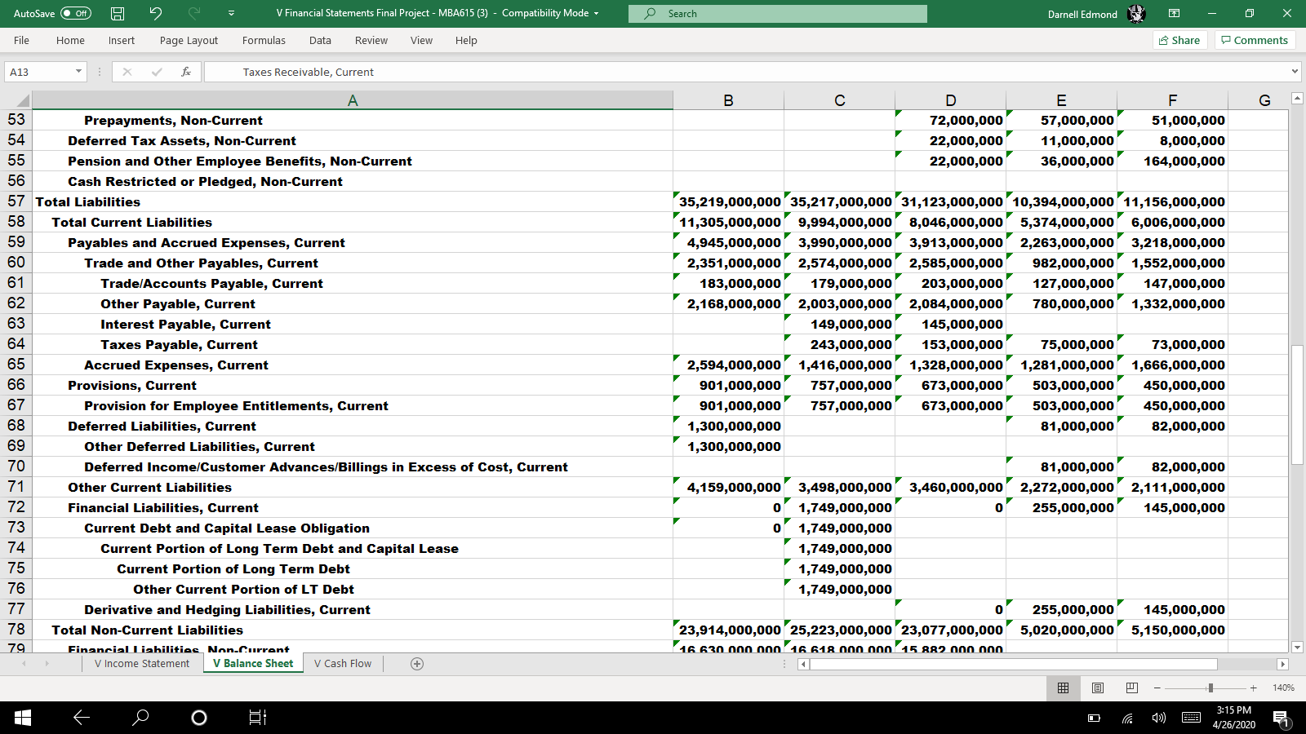The image size is (1306, 734).
Task: Click the Darnell Edmond account avatar
Action: tap(1136, 13)
